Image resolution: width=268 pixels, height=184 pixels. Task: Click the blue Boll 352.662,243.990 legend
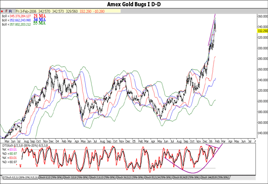tap(17, 20)
